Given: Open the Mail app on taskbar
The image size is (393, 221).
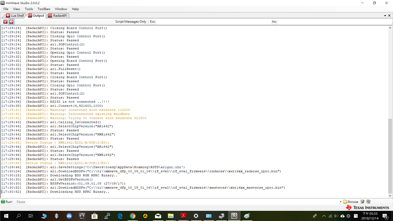Looking at the screenshot, I should (x=158, y=216).
